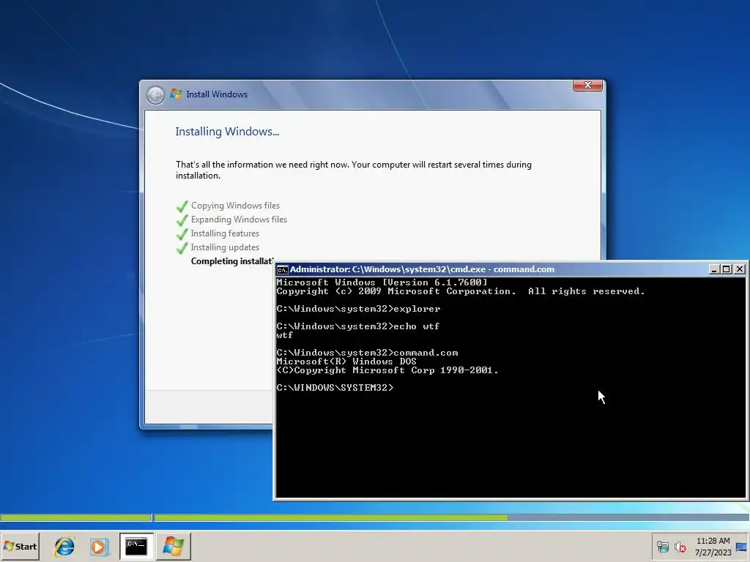Click 'Completing installation' step text
The height and width of the screenshot is (562, 750).
tap(232, 261)
